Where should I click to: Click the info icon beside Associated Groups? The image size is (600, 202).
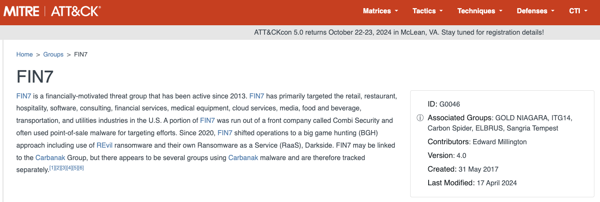point(420,118)
